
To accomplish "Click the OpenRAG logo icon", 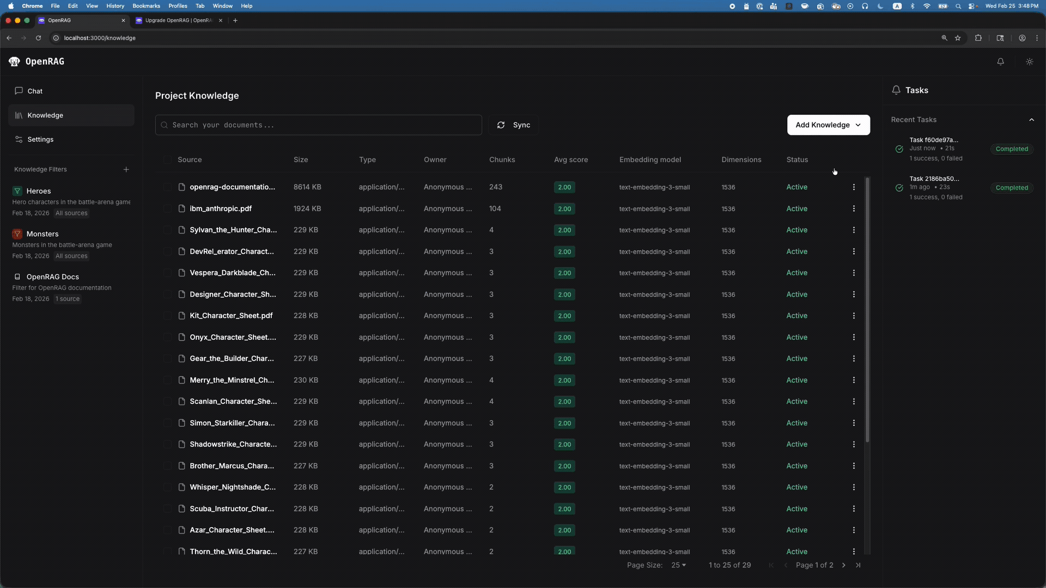I will (15, 62).
